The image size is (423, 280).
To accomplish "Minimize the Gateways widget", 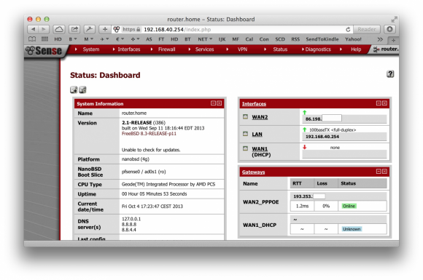I will [x=379, y=172].
